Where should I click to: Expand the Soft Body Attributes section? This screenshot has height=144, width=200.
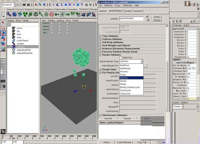coord(100,42)
